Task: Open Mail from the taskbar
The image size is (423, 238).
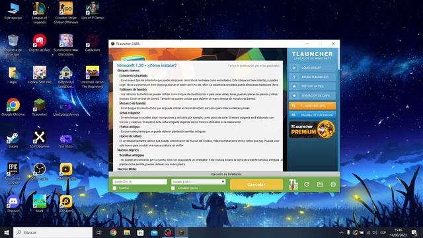Action: pos(154,232)
